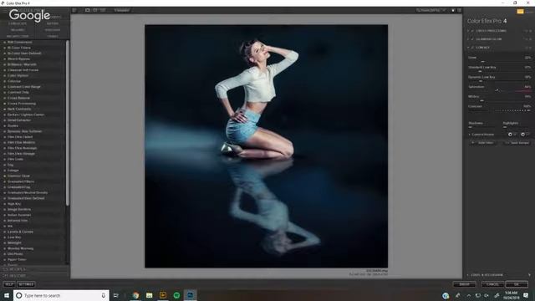Select the single image view icon

[88, 10]
